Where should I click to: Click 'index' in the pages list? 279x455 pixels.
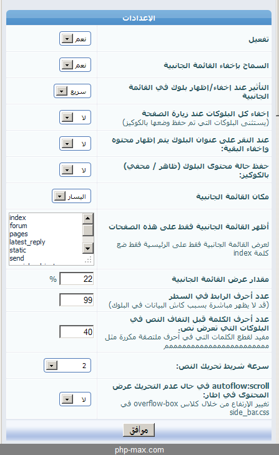pyautogui.click(x=17, y=217)
